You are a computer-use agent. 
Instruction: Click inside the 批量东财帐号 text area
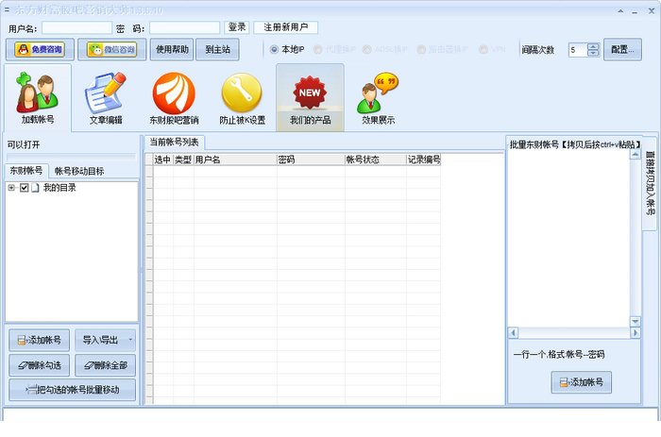(569, 238)
